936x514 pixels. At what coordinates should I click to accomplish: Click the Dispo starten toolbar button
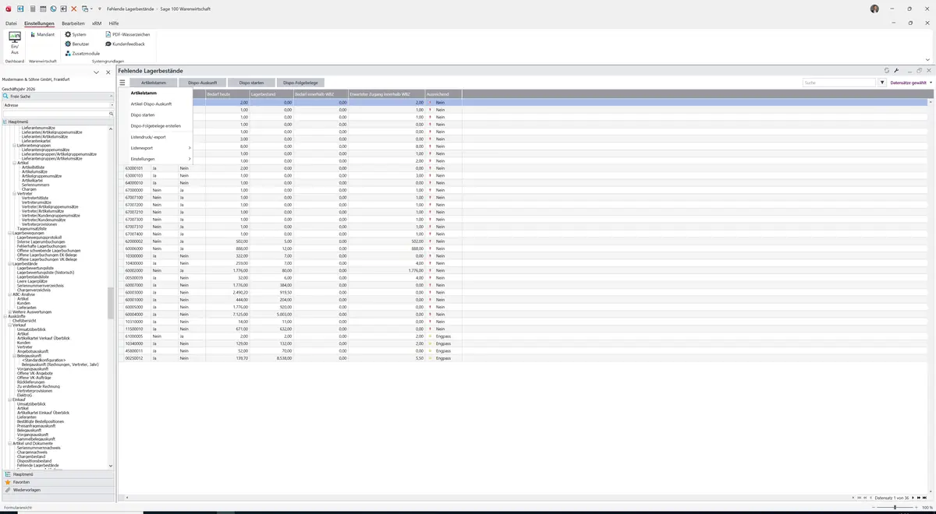tap(251, 83)
